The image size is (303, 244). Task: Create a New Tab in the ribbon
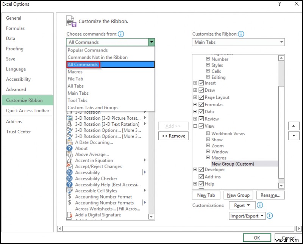(x=206, y=195)
